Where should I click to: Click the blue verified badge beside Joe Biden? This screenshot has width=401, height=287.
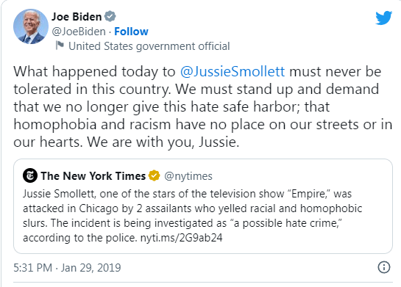click(110, 17)
